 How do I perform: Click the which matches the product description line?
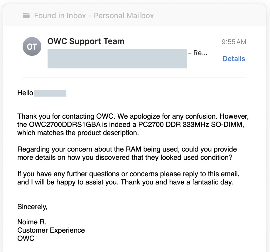(78, 133)
